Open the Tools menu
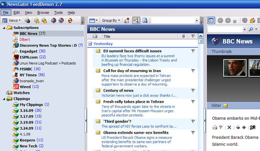Viewport: 260px width, 151px height. click(58, 13)
